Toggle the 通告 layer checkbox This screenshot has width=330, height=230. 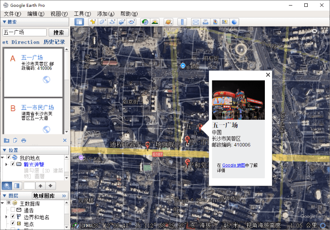click(x=13, y=210)
